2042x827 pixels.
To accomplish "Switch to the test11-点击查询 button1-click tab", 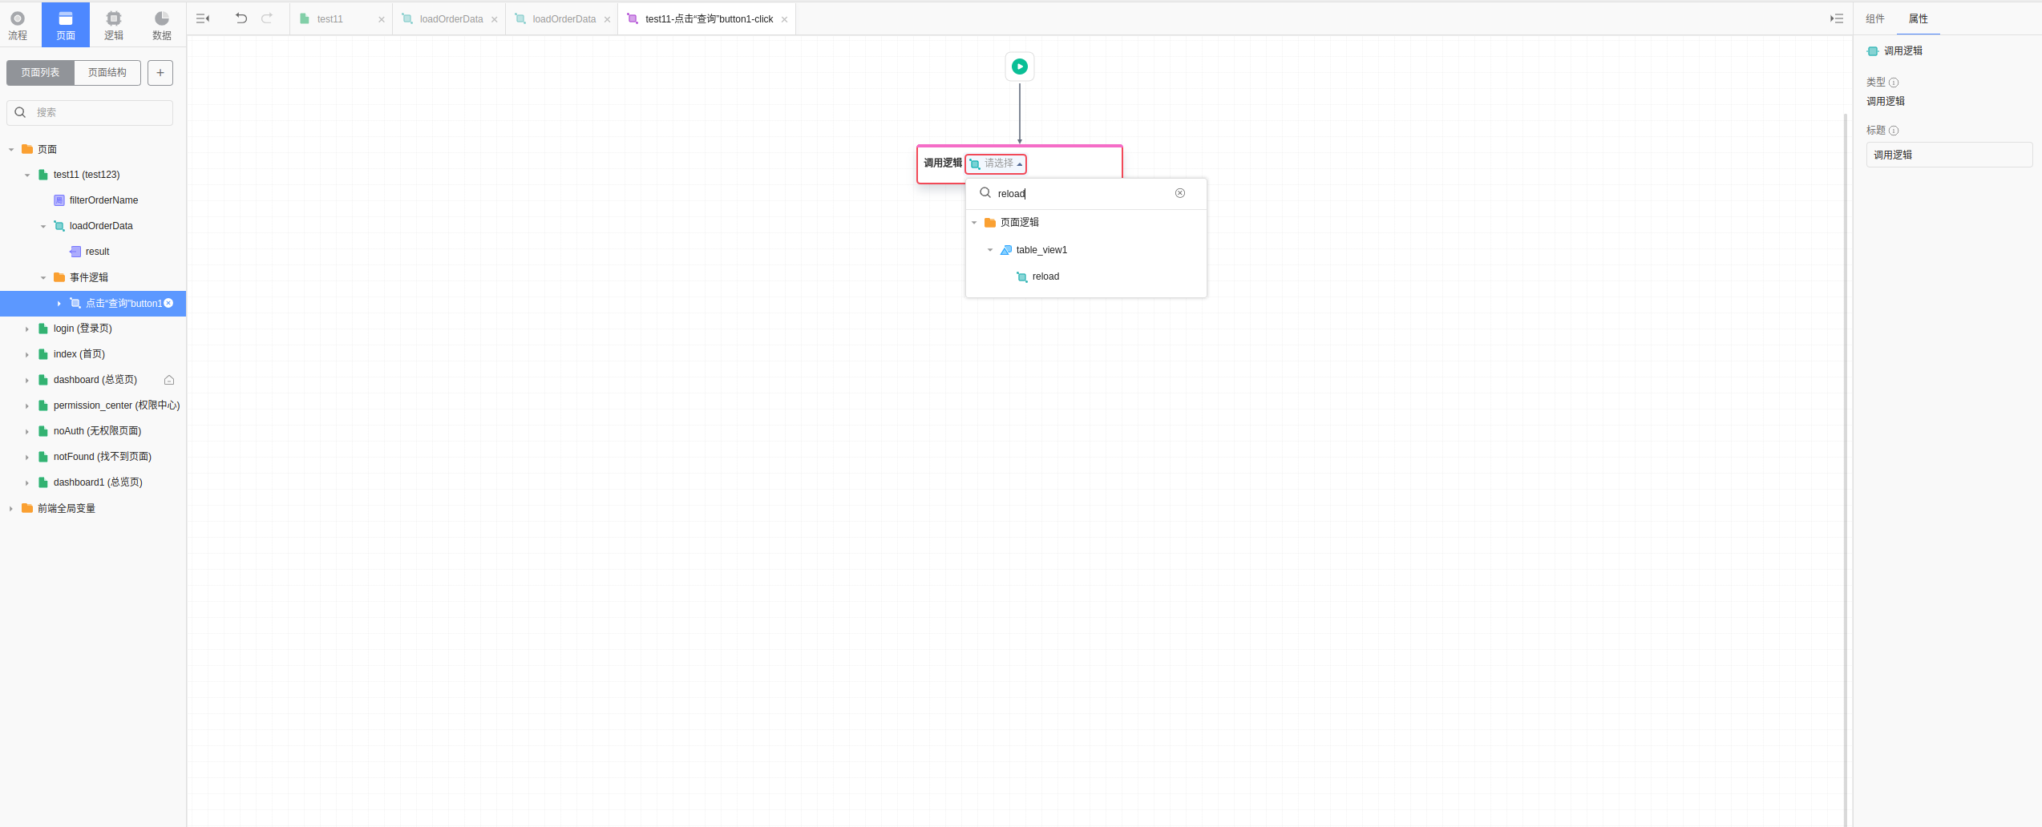I will 709,19.
